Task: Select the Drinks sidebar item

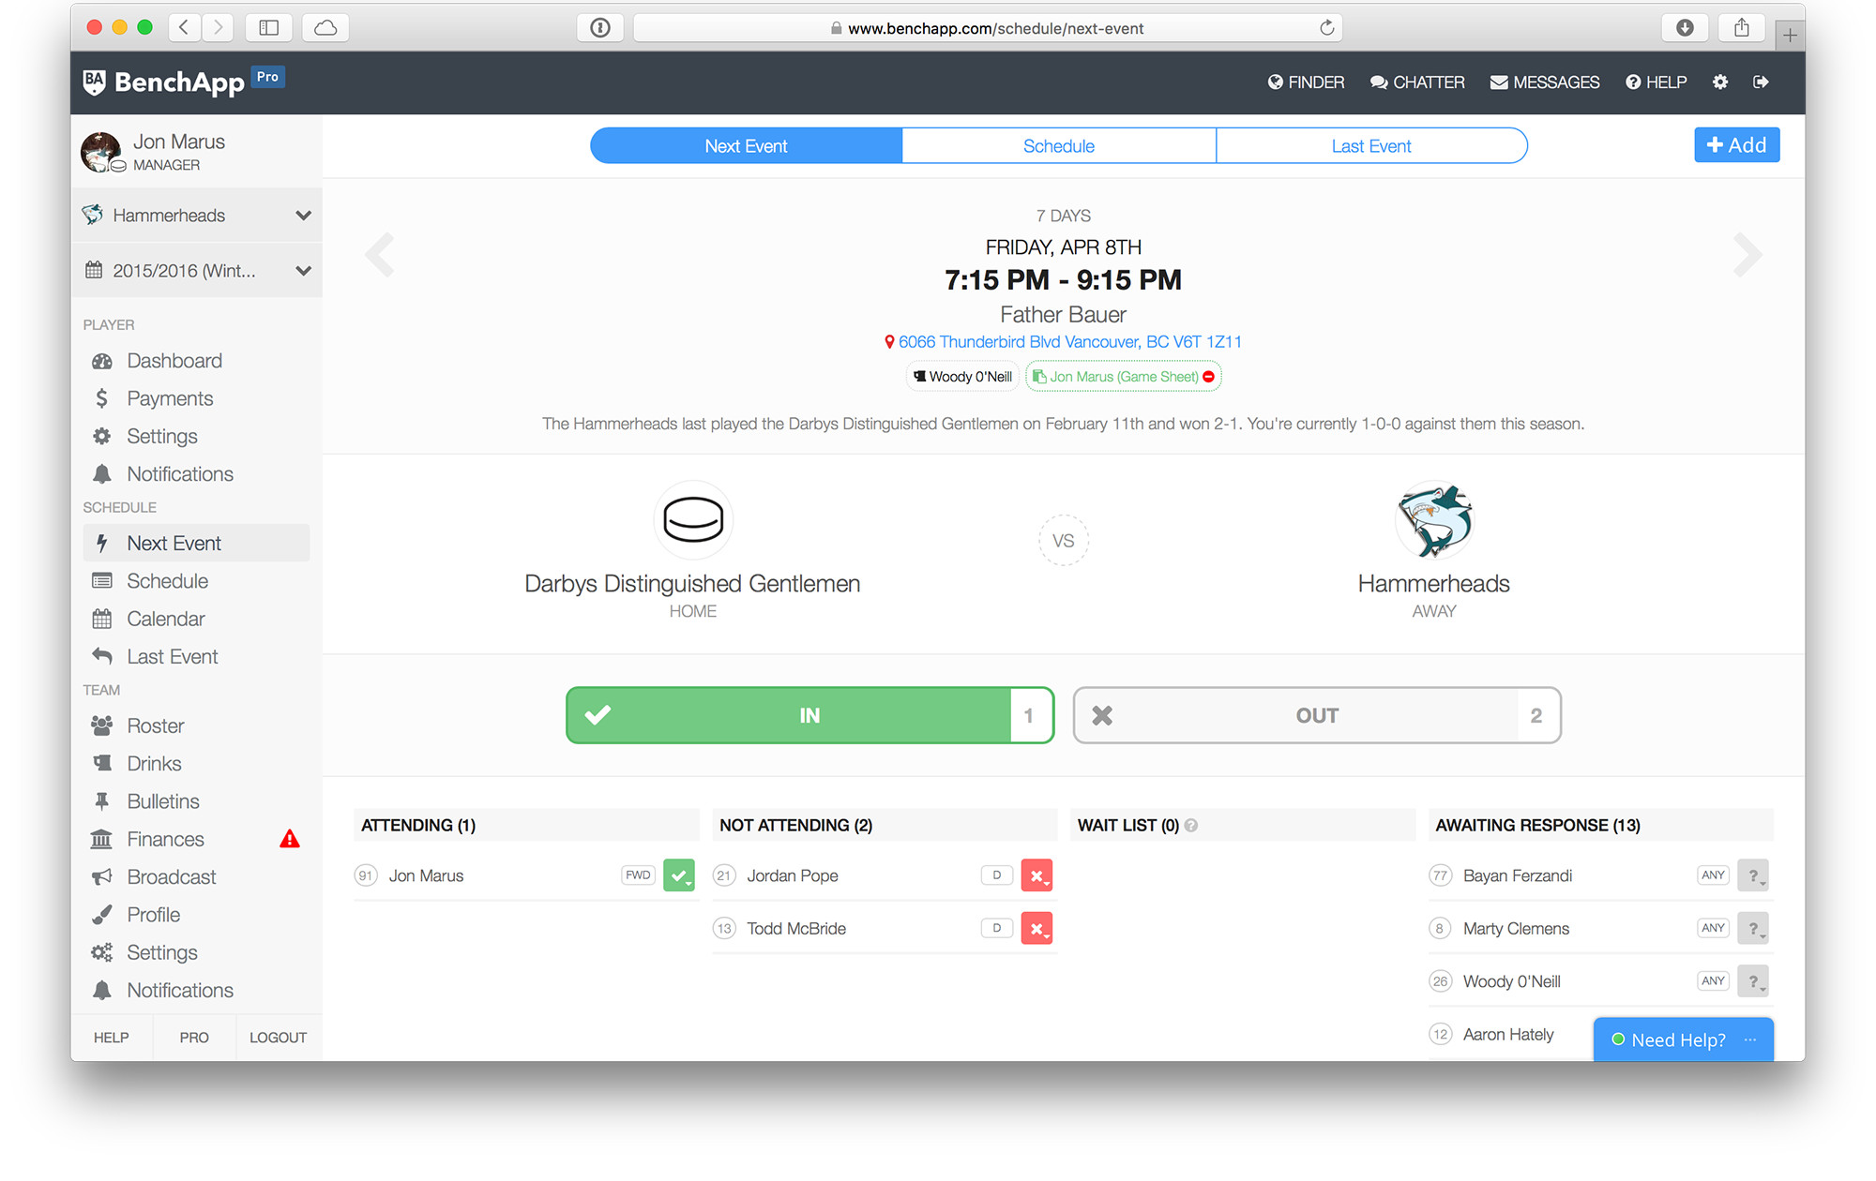Action: 153,763
